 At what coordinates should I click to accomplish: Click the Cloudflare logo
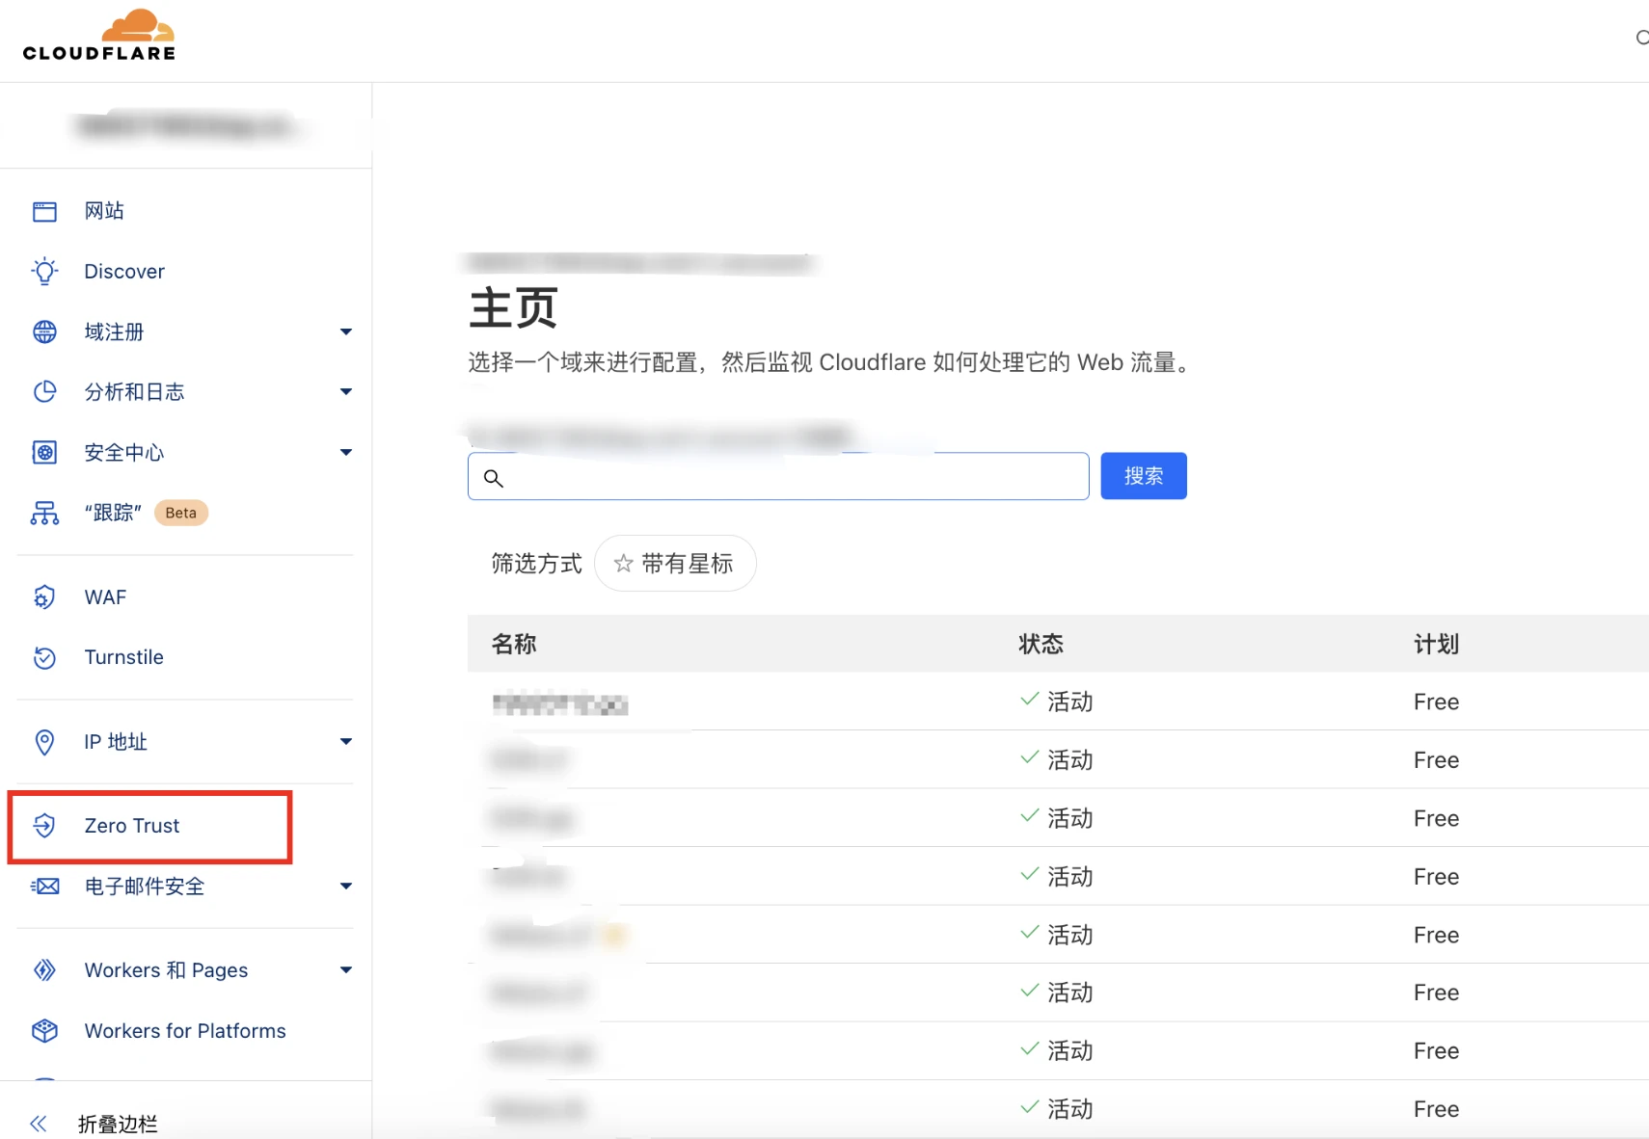pyautogui.click(x=99, y=36)
